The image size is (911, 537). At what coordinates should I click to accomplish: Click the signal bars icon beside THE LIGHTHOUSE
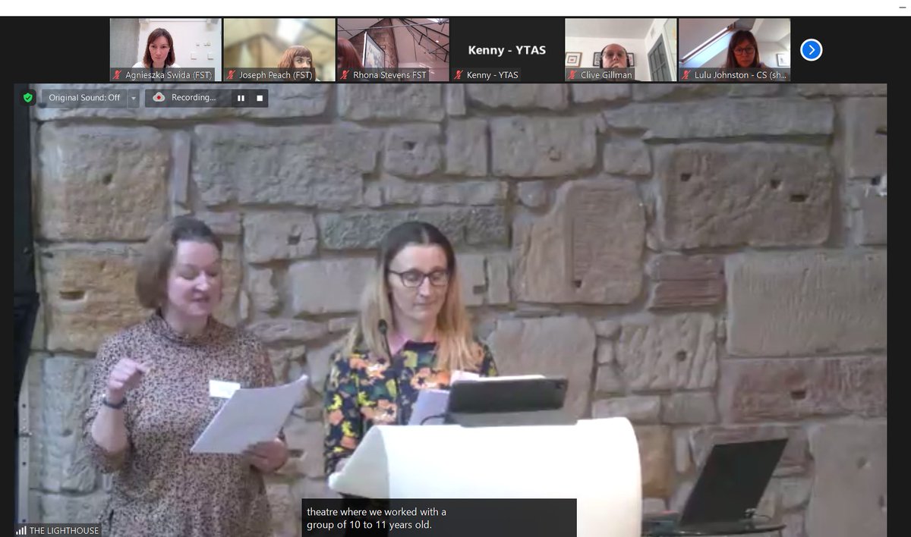21,530
